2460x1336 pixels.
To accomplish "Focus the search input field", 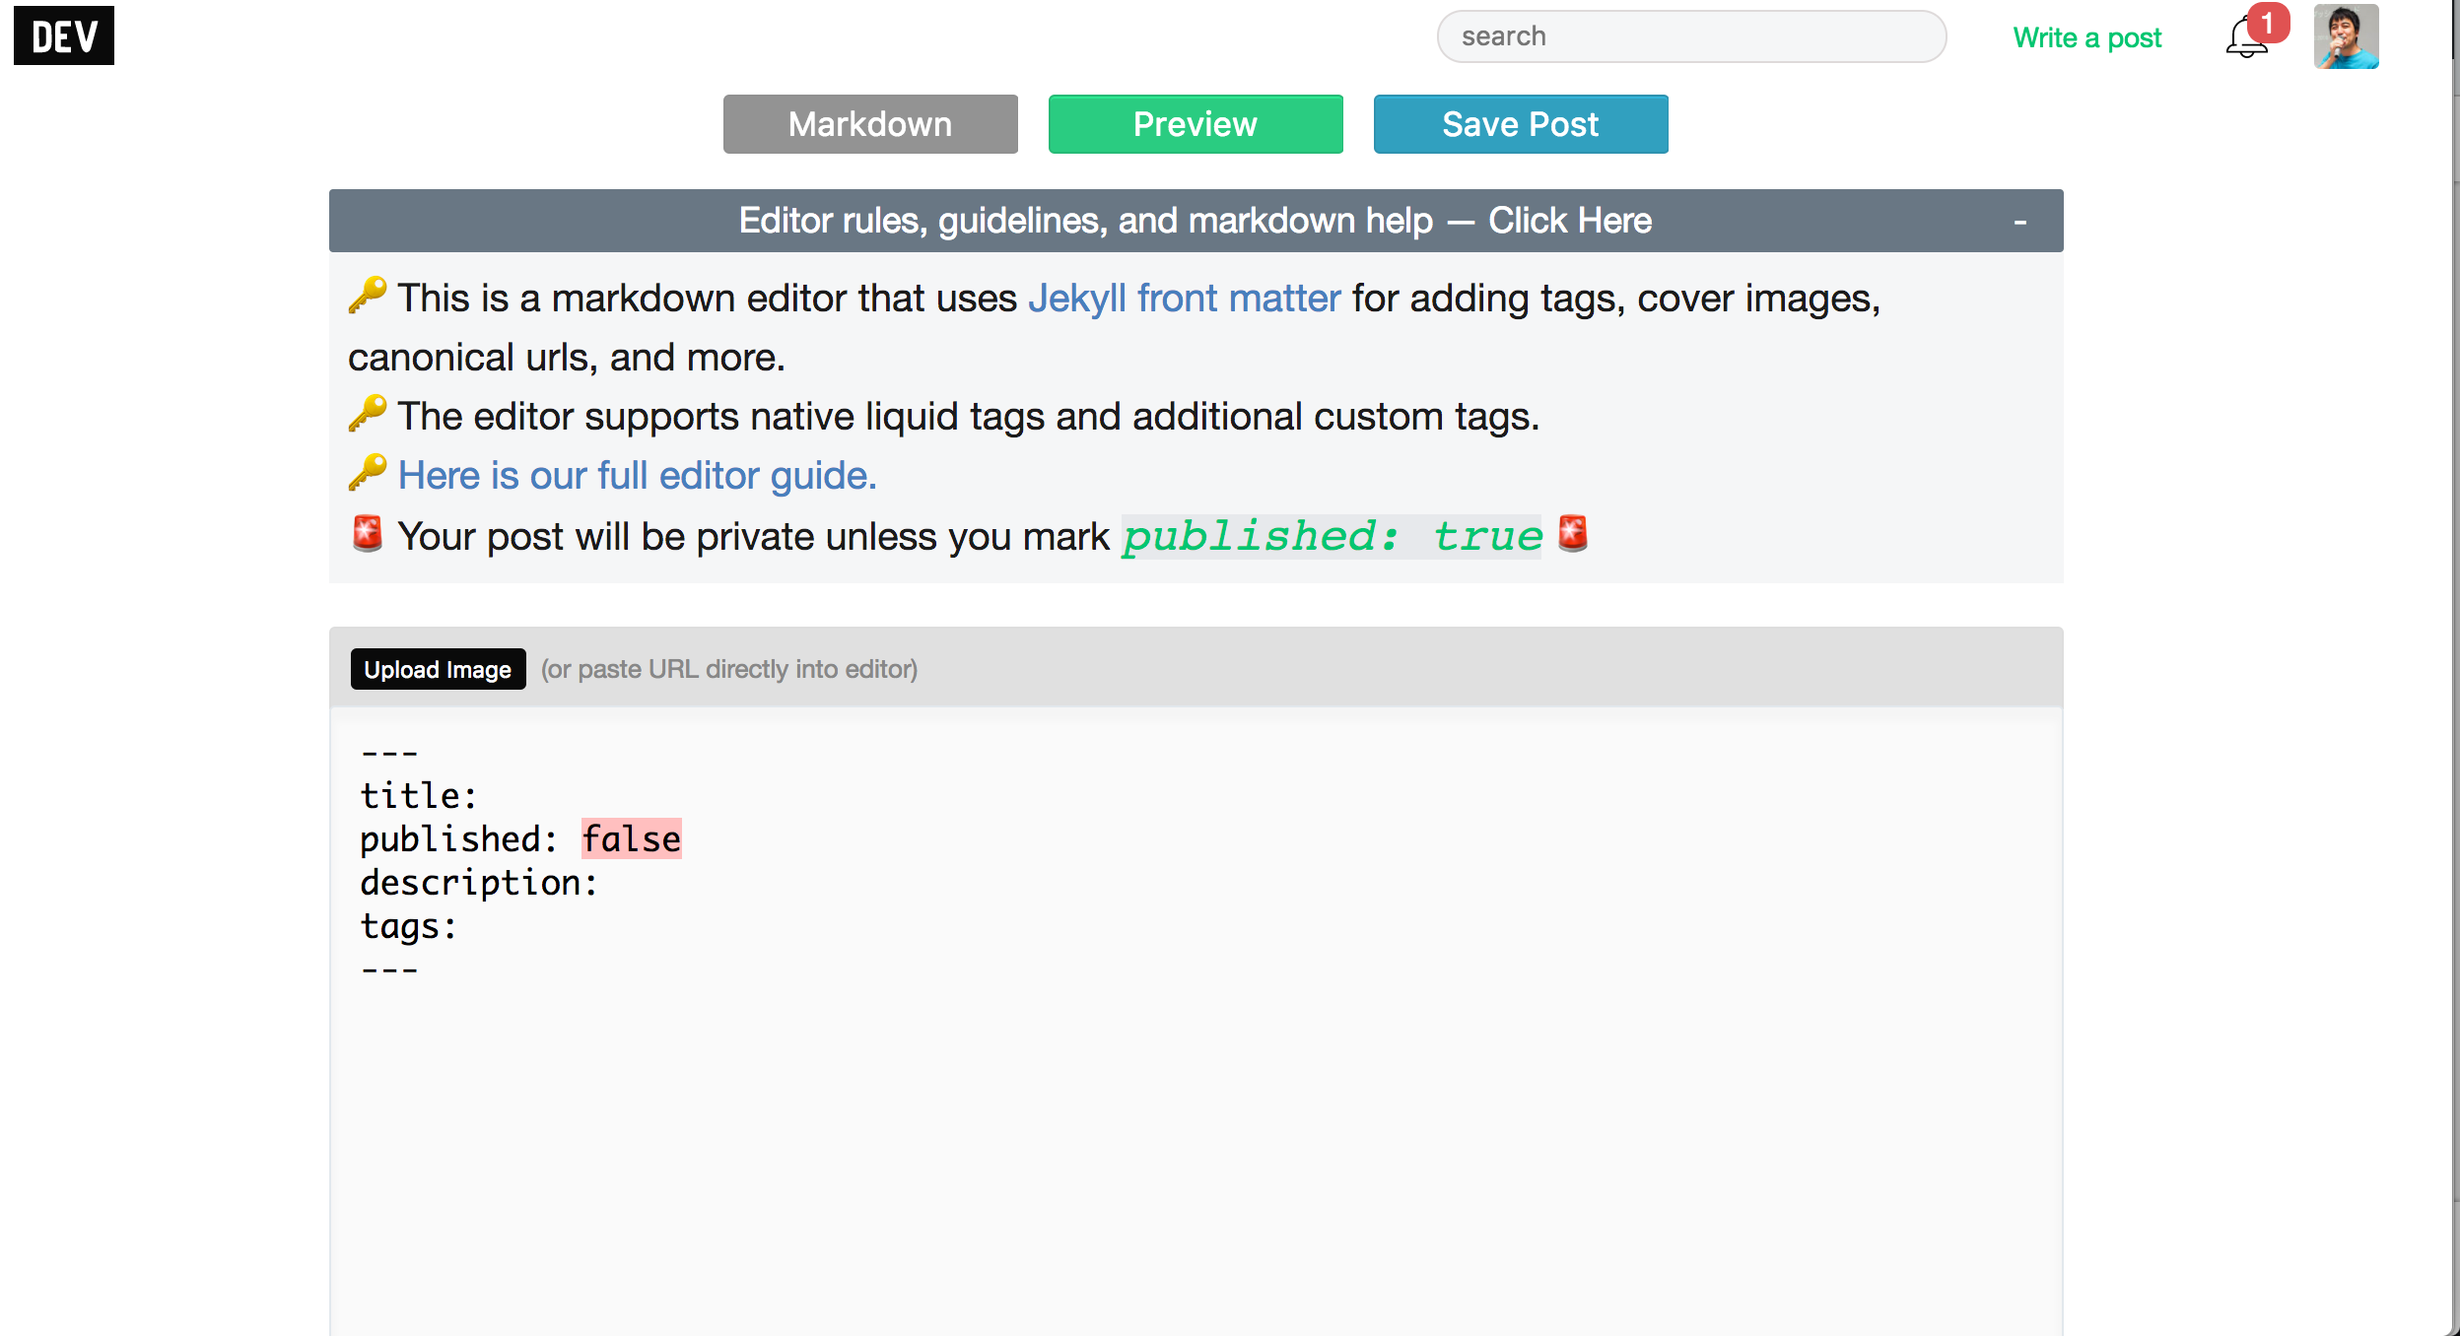I will pos(1691,36).
